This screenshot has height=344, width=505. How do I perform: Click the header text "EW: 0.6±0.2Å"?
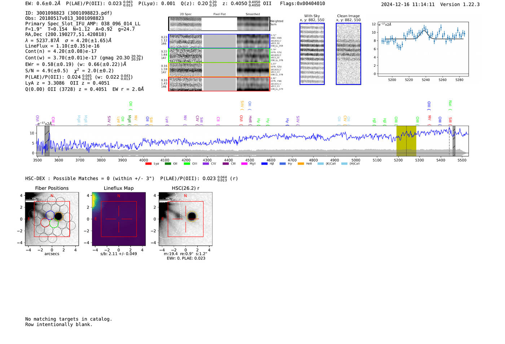click(43, 4)
